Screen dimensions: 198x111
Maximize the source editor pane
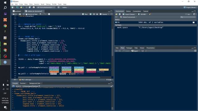[x=111, y=11]
